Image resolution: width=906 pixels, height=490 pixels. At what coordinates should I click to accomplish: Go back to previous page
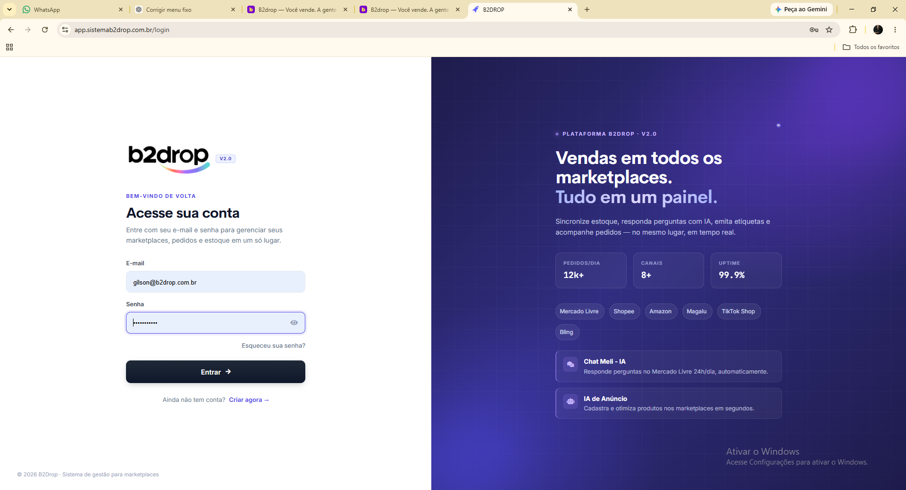(11, 30)
